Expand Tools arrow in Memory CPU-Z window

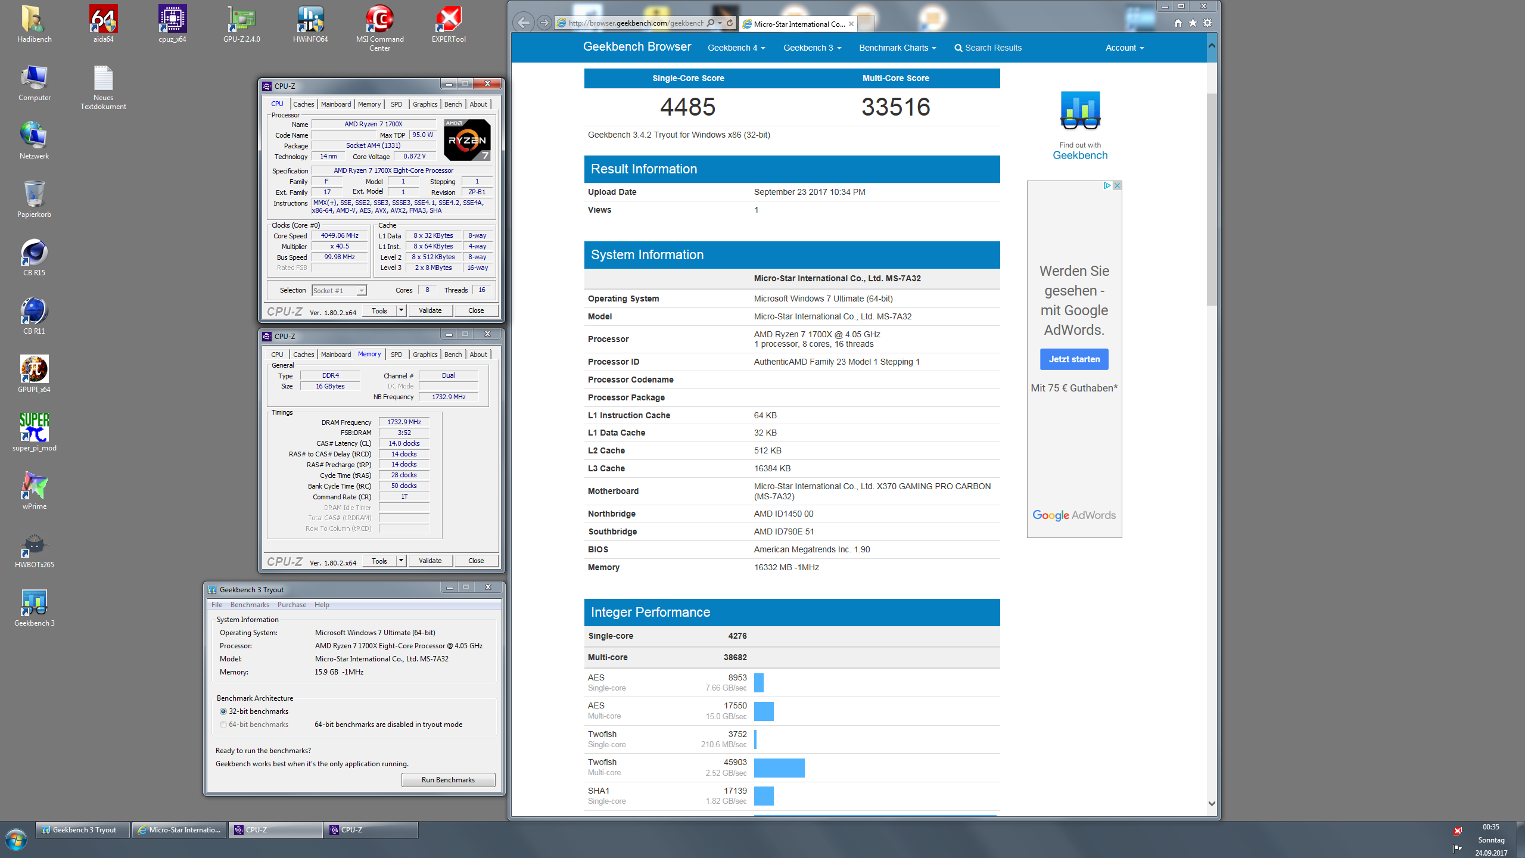pos(401,561)
